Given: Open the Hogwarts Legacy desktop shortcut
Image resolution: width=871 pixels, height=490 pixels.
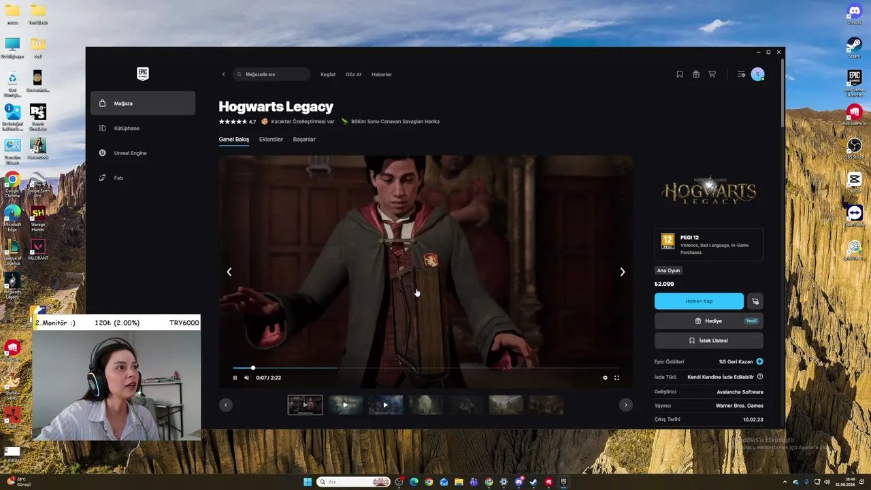Looking at the screenshot, I should 12,286.
